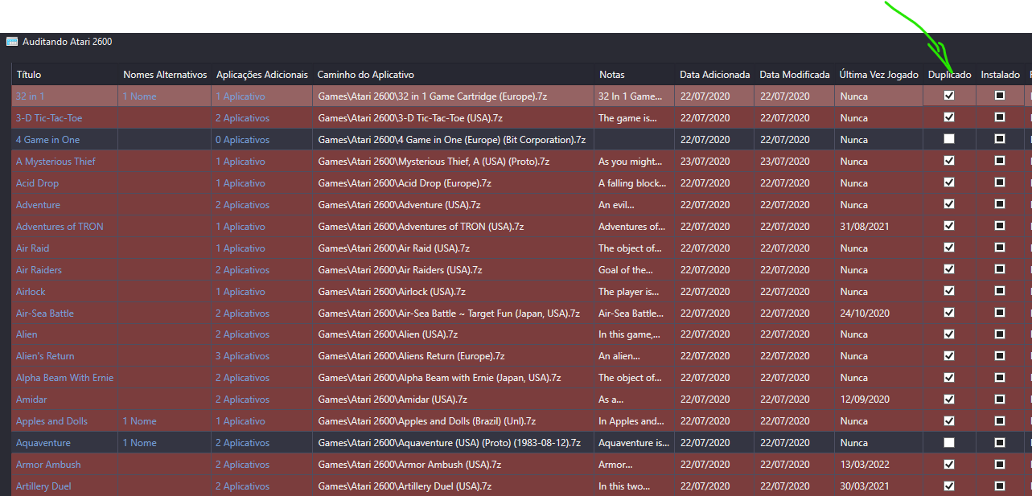Uncheck Duplicado for Amidar
Screen dimensions: 1032x496
949,399
